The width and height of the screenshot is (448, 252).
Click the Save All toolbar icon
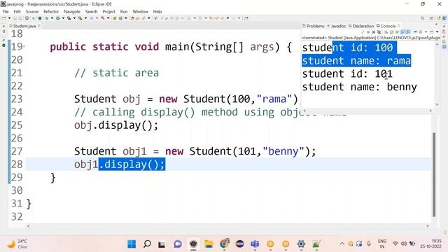20,18
